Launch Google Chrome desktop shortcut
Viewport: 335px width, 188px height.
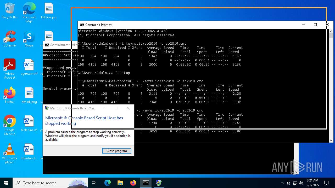[x=10, y=125]
